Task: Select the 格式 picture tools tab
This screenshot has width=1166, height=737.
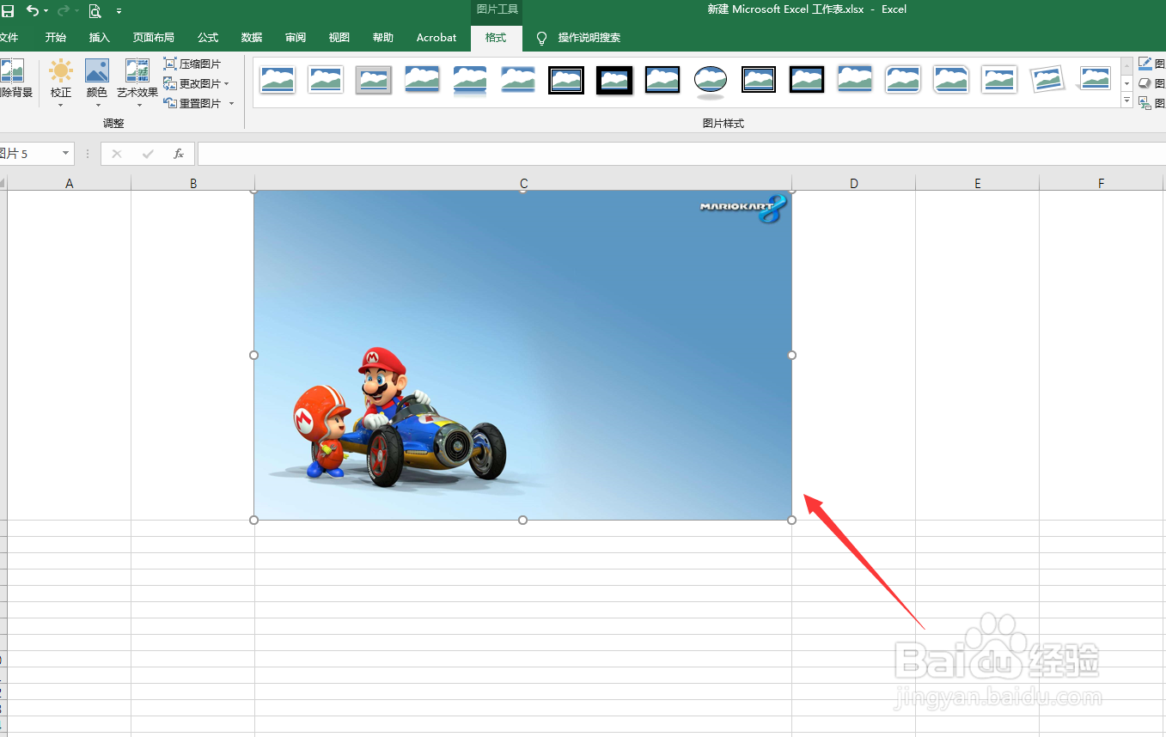Action: click(x=496, y=38)
